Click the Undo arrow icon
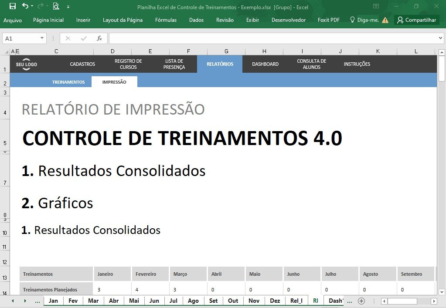The image size is (446, 308). pos(25,6)
